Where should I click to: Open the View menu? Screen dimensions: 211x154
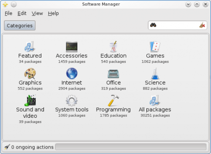tap(37, 13)
